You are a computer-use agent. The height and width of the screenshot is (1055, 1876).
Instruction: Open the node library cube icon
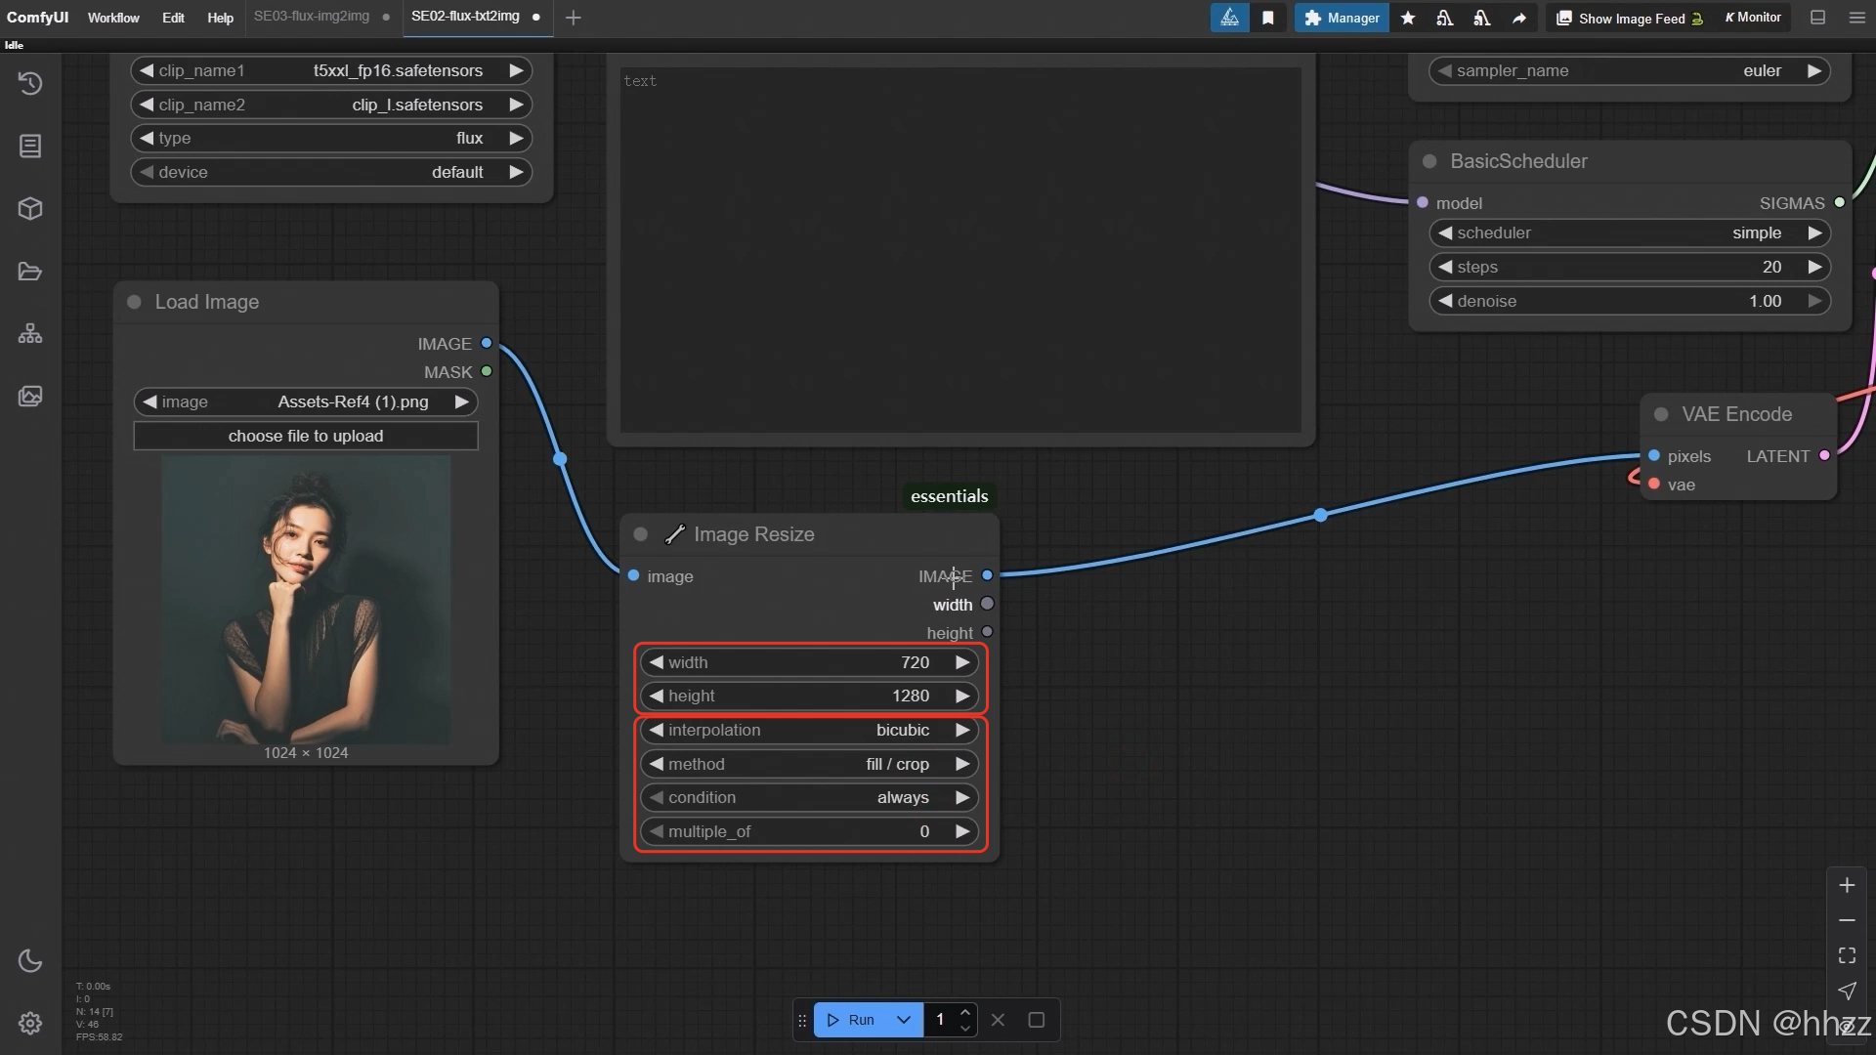pyautogui.click(x=30, y=208)
